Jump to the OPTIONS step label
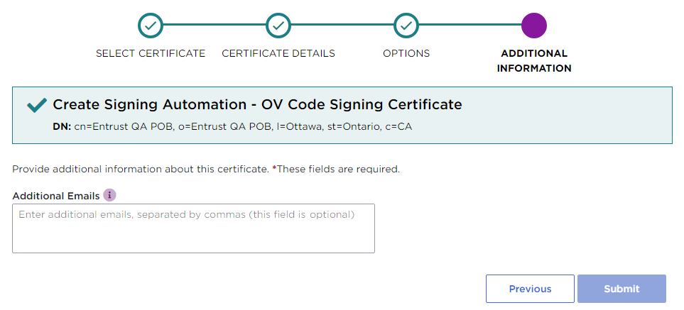The image size is (684, 310). click(x=406, y=53)
